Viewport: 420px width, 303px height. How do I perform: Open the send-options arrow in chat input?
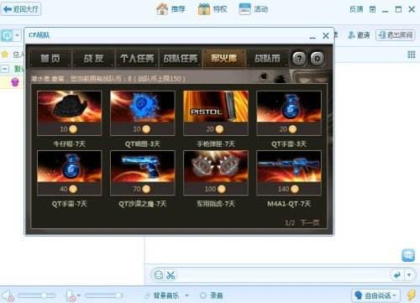(x=409, y=275)
